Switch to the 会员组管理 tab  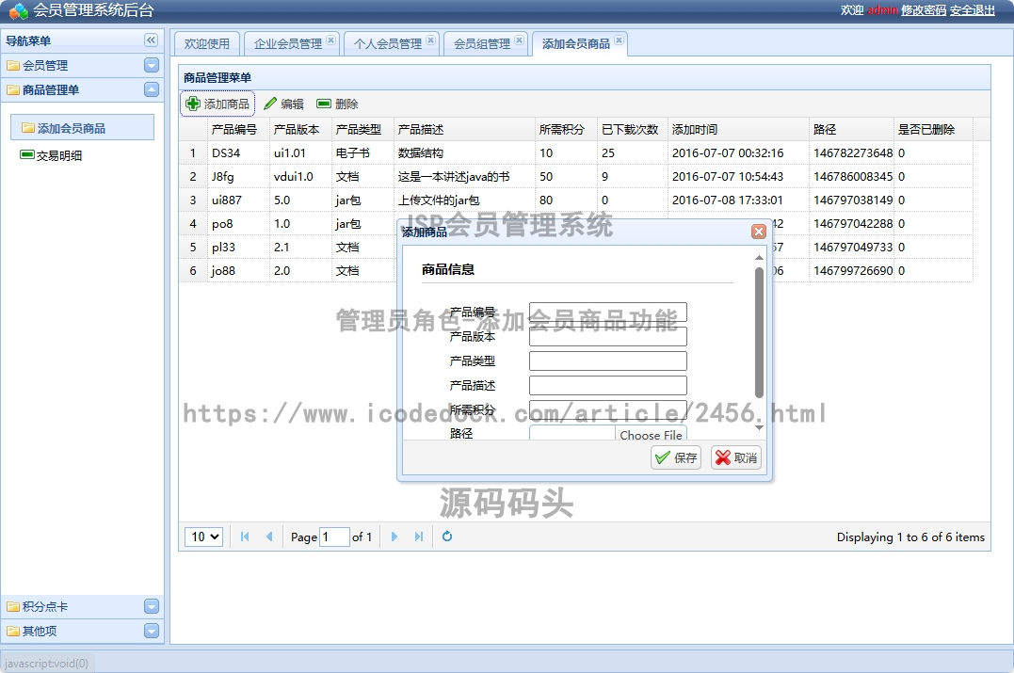pyautogui.click(x=482, y=43)
